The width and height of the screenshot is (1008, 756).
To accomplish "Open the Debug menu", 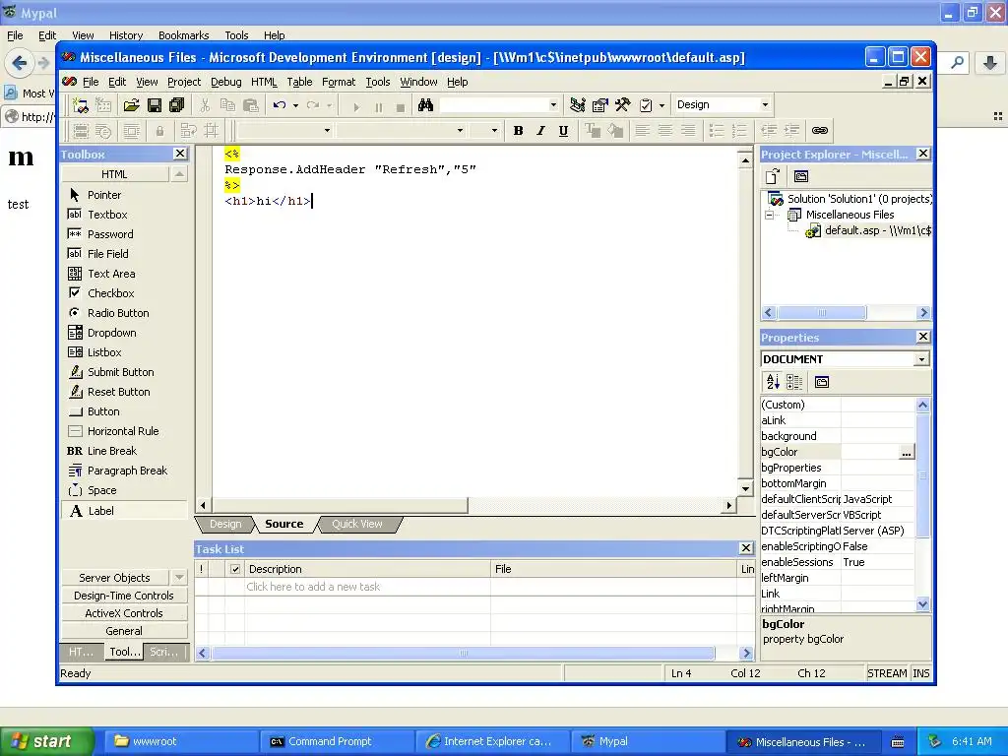I will click(225, 82).
